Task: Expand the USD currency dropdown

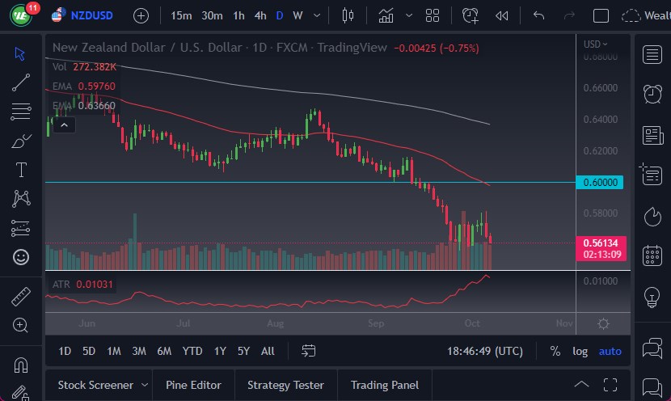Action: pyautogui.click(x=596, y=44)
